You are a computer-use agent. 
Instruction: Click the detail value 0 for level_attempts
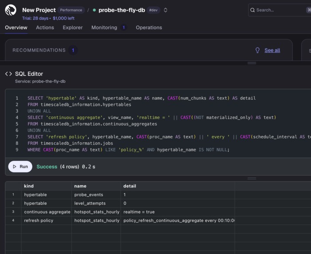coord(125,203)
